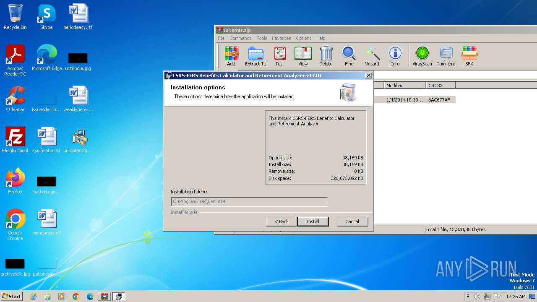Click the volume speaker tray icon
This screenshot has height=302, width=537.
(477, 297)
